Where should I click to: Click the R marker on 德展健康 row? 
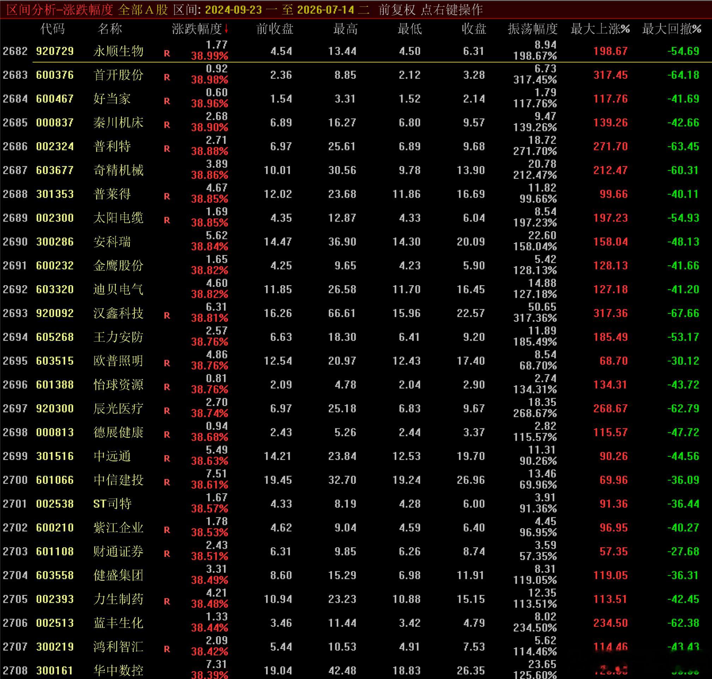point(167,434)
